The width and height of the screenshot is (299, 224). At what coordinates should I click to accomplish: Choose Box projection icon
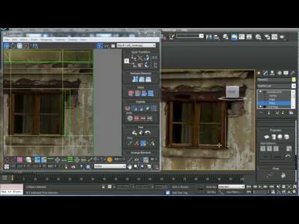tap(287, 137)
